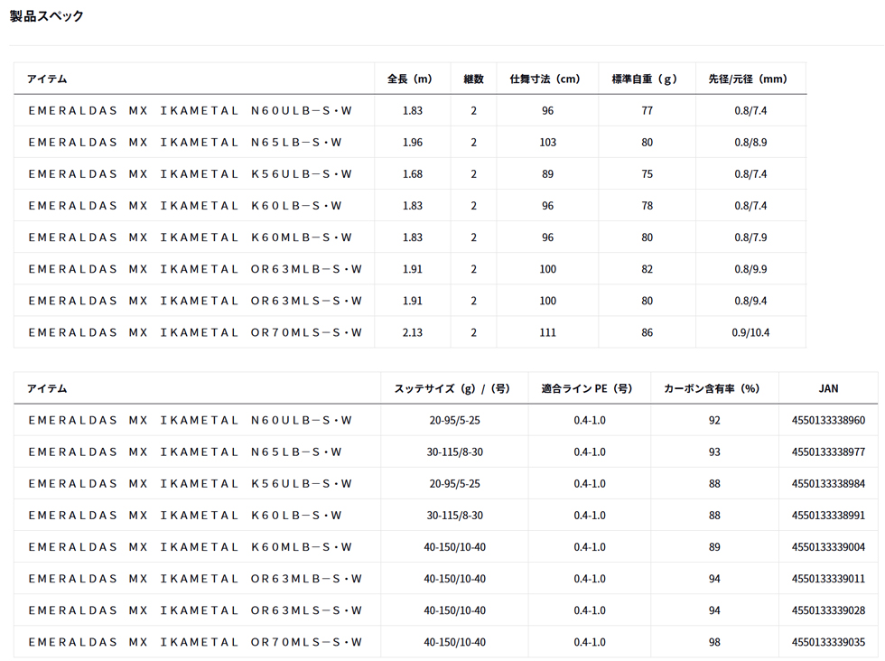Click the 75 standard weight value

click(x=647, y=174)
